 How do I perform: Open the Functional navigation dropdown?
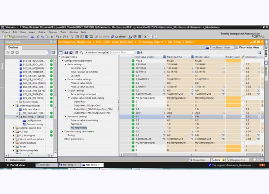(107, 52)
